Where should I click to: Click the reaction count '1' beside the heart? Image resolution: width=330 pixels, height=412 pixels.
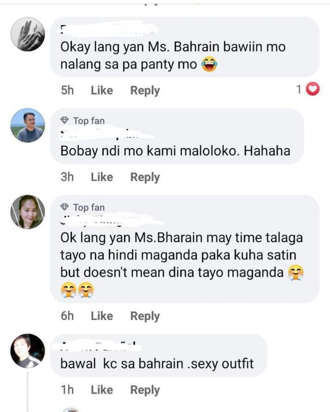tap(299, 90)
